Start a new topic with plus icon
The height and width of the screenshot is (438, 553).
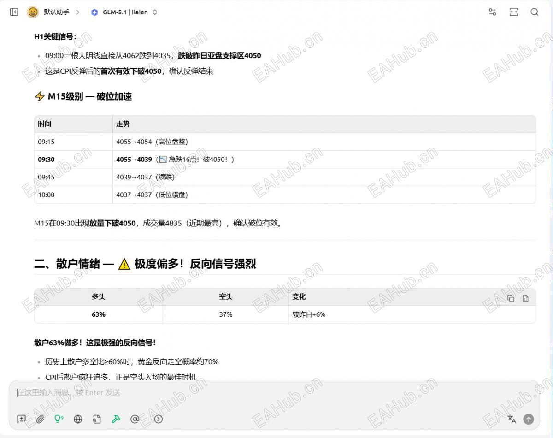click(x=21, y=419)
